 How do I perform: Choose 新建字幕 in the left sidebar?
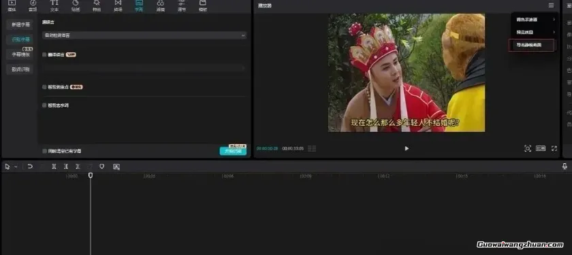[x=20, y=24]
